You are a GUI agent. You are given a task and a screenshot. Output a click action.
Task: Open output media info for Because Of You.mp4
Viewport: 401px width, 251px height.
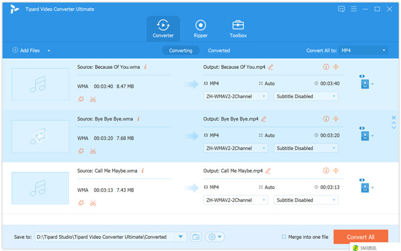326,67
